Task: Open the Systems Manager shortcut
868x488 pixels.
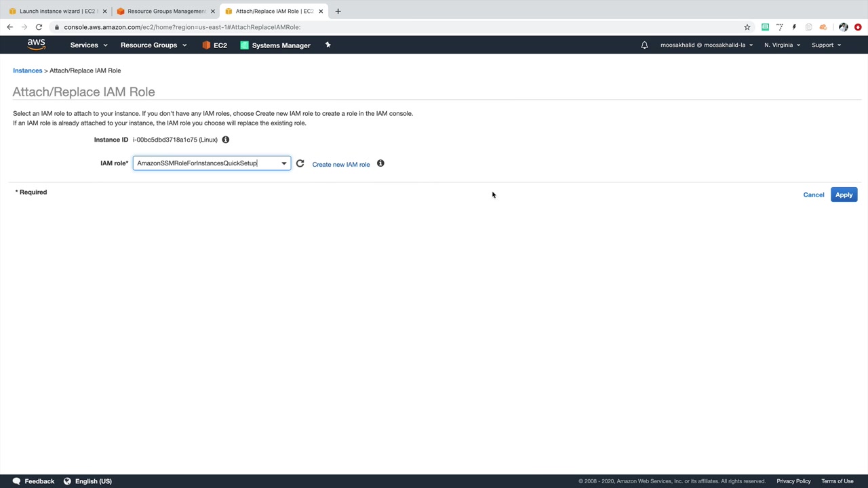Action: [x=275, y=45]
